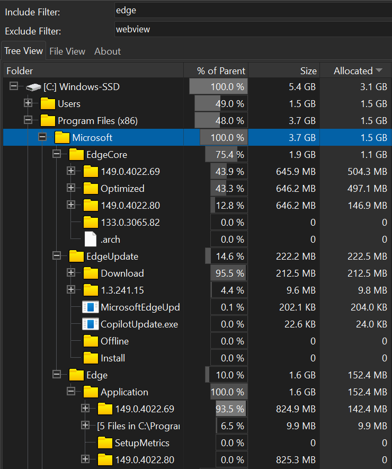Click the 22.6 KB size value
Viewport: 392px width, 469px height.
coord(300,324)
